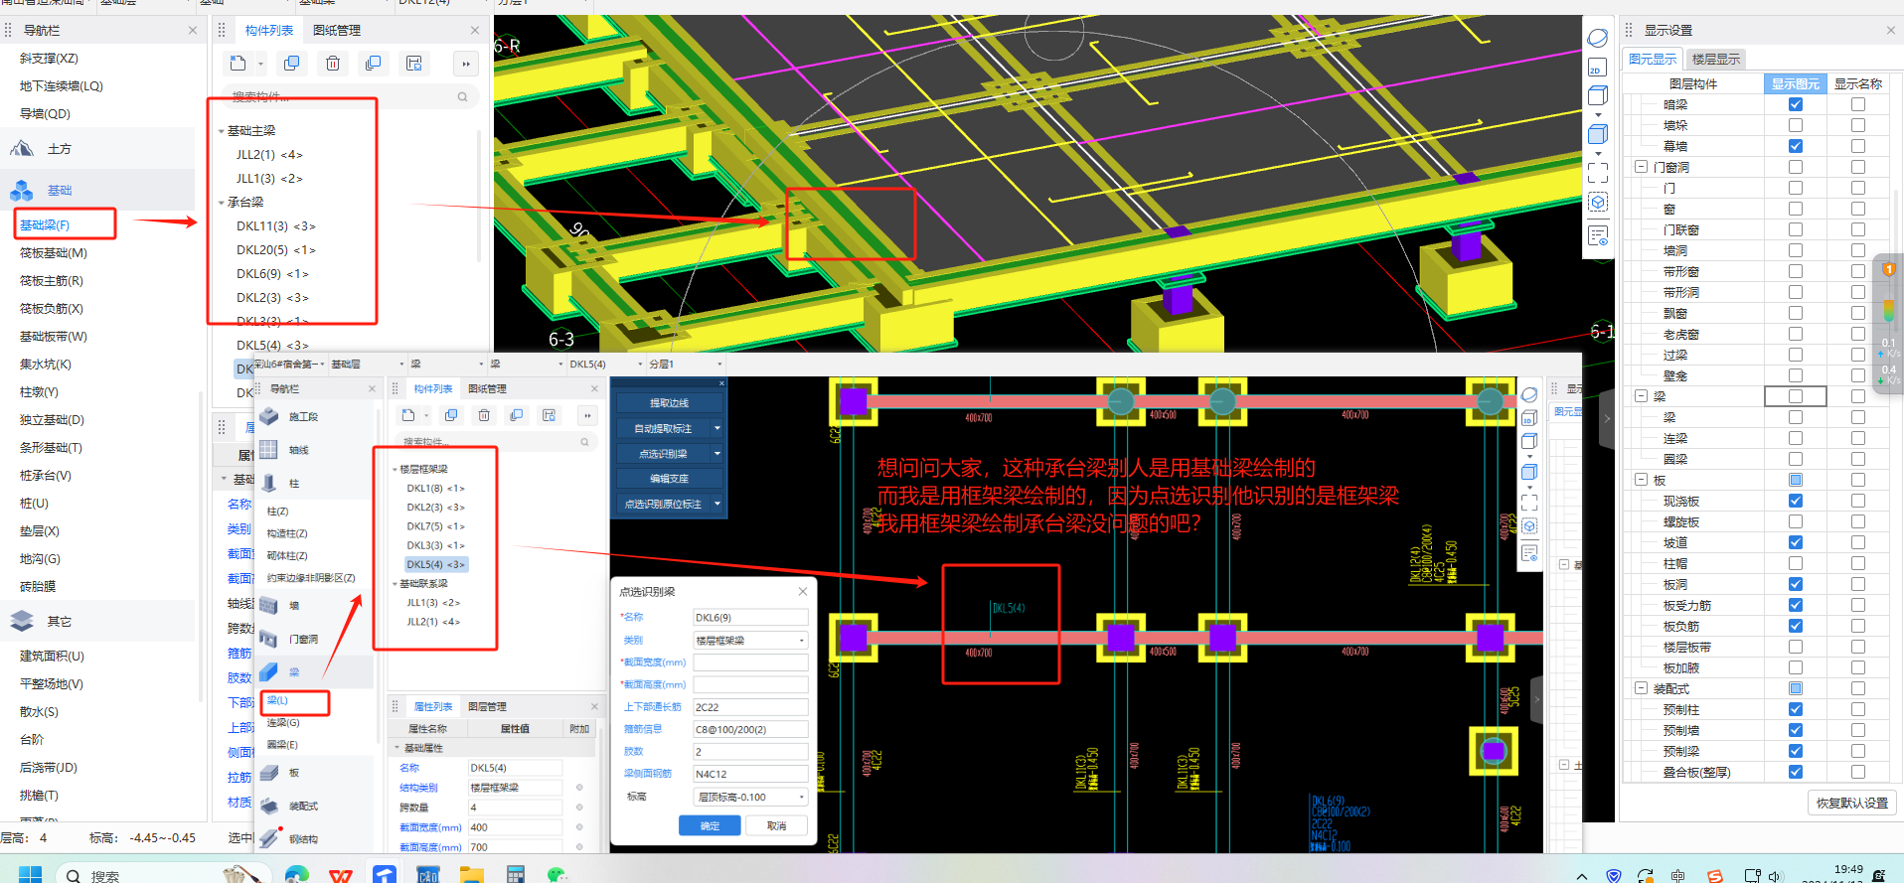Check 显示名称 for 暗梁
1904x883 pixels.
(1857, 104)
